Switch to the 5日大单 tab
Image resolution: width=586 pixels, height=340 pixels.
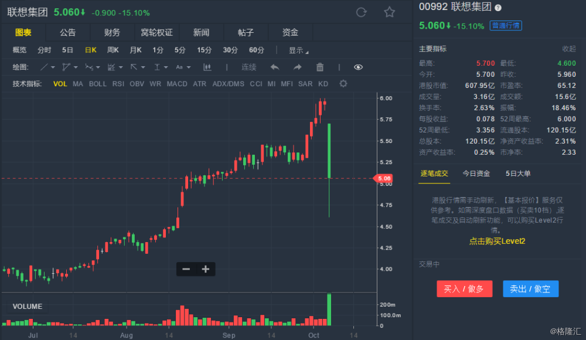pos(518,174)
